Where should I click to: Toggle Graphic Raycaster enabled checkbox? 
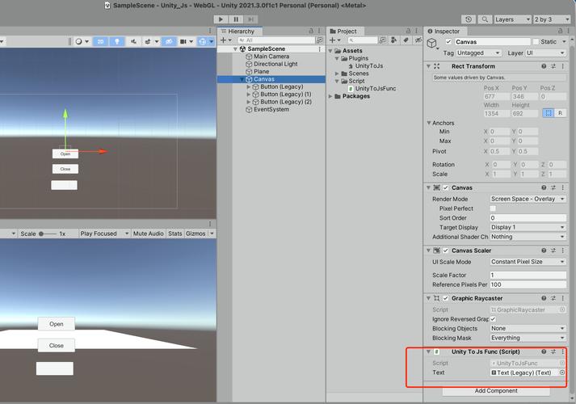point(446,298)
